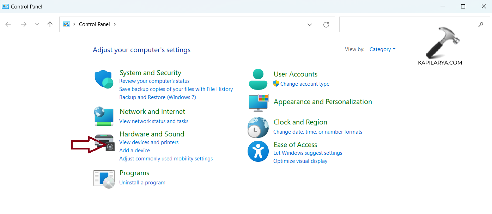Expand the View by Category dropdown
Screen dimensions: 492x214
pyautogui.click(x=382, y=49)
